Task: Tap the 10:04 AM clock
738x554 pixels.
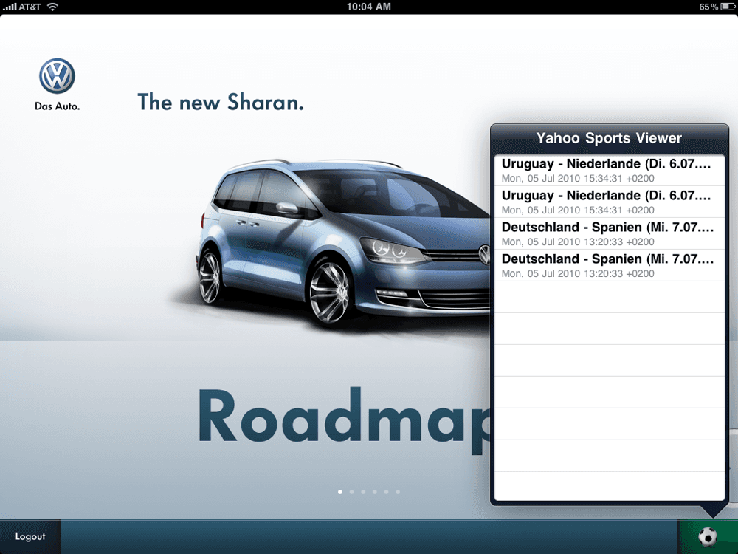Action: 368,7
